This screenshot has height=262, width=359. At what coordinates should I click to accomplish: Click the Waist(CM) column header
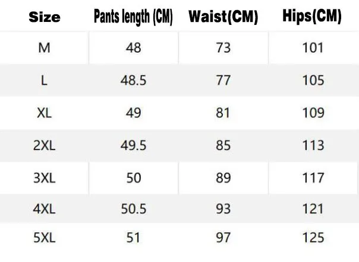[x=223, y=17]
